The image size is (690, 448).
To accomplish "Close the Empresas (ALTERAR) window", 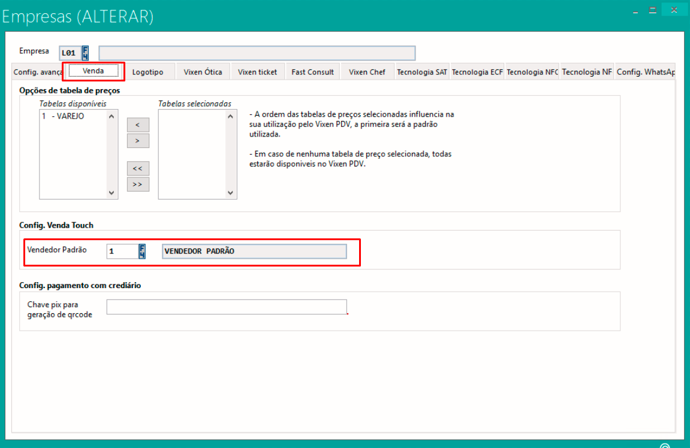I will tap(674, 10).
